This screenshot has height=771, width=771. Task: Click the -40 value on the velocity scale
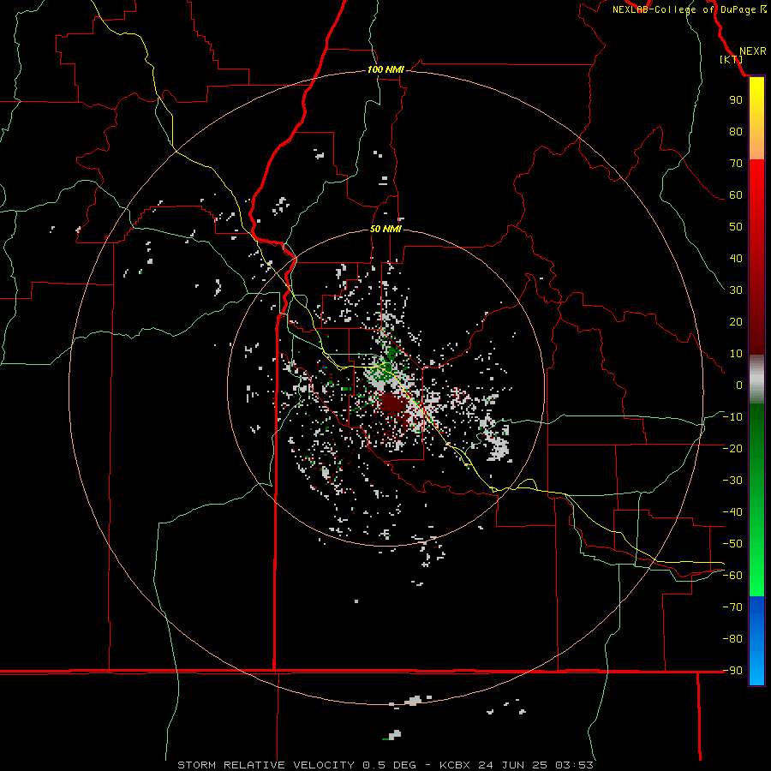pos(732,512)
